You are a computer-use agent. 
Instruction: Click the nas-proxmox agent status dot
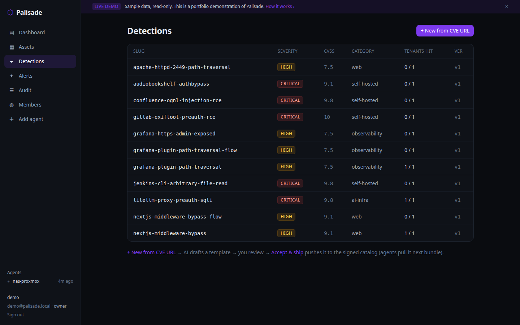[x=8, y=281]
